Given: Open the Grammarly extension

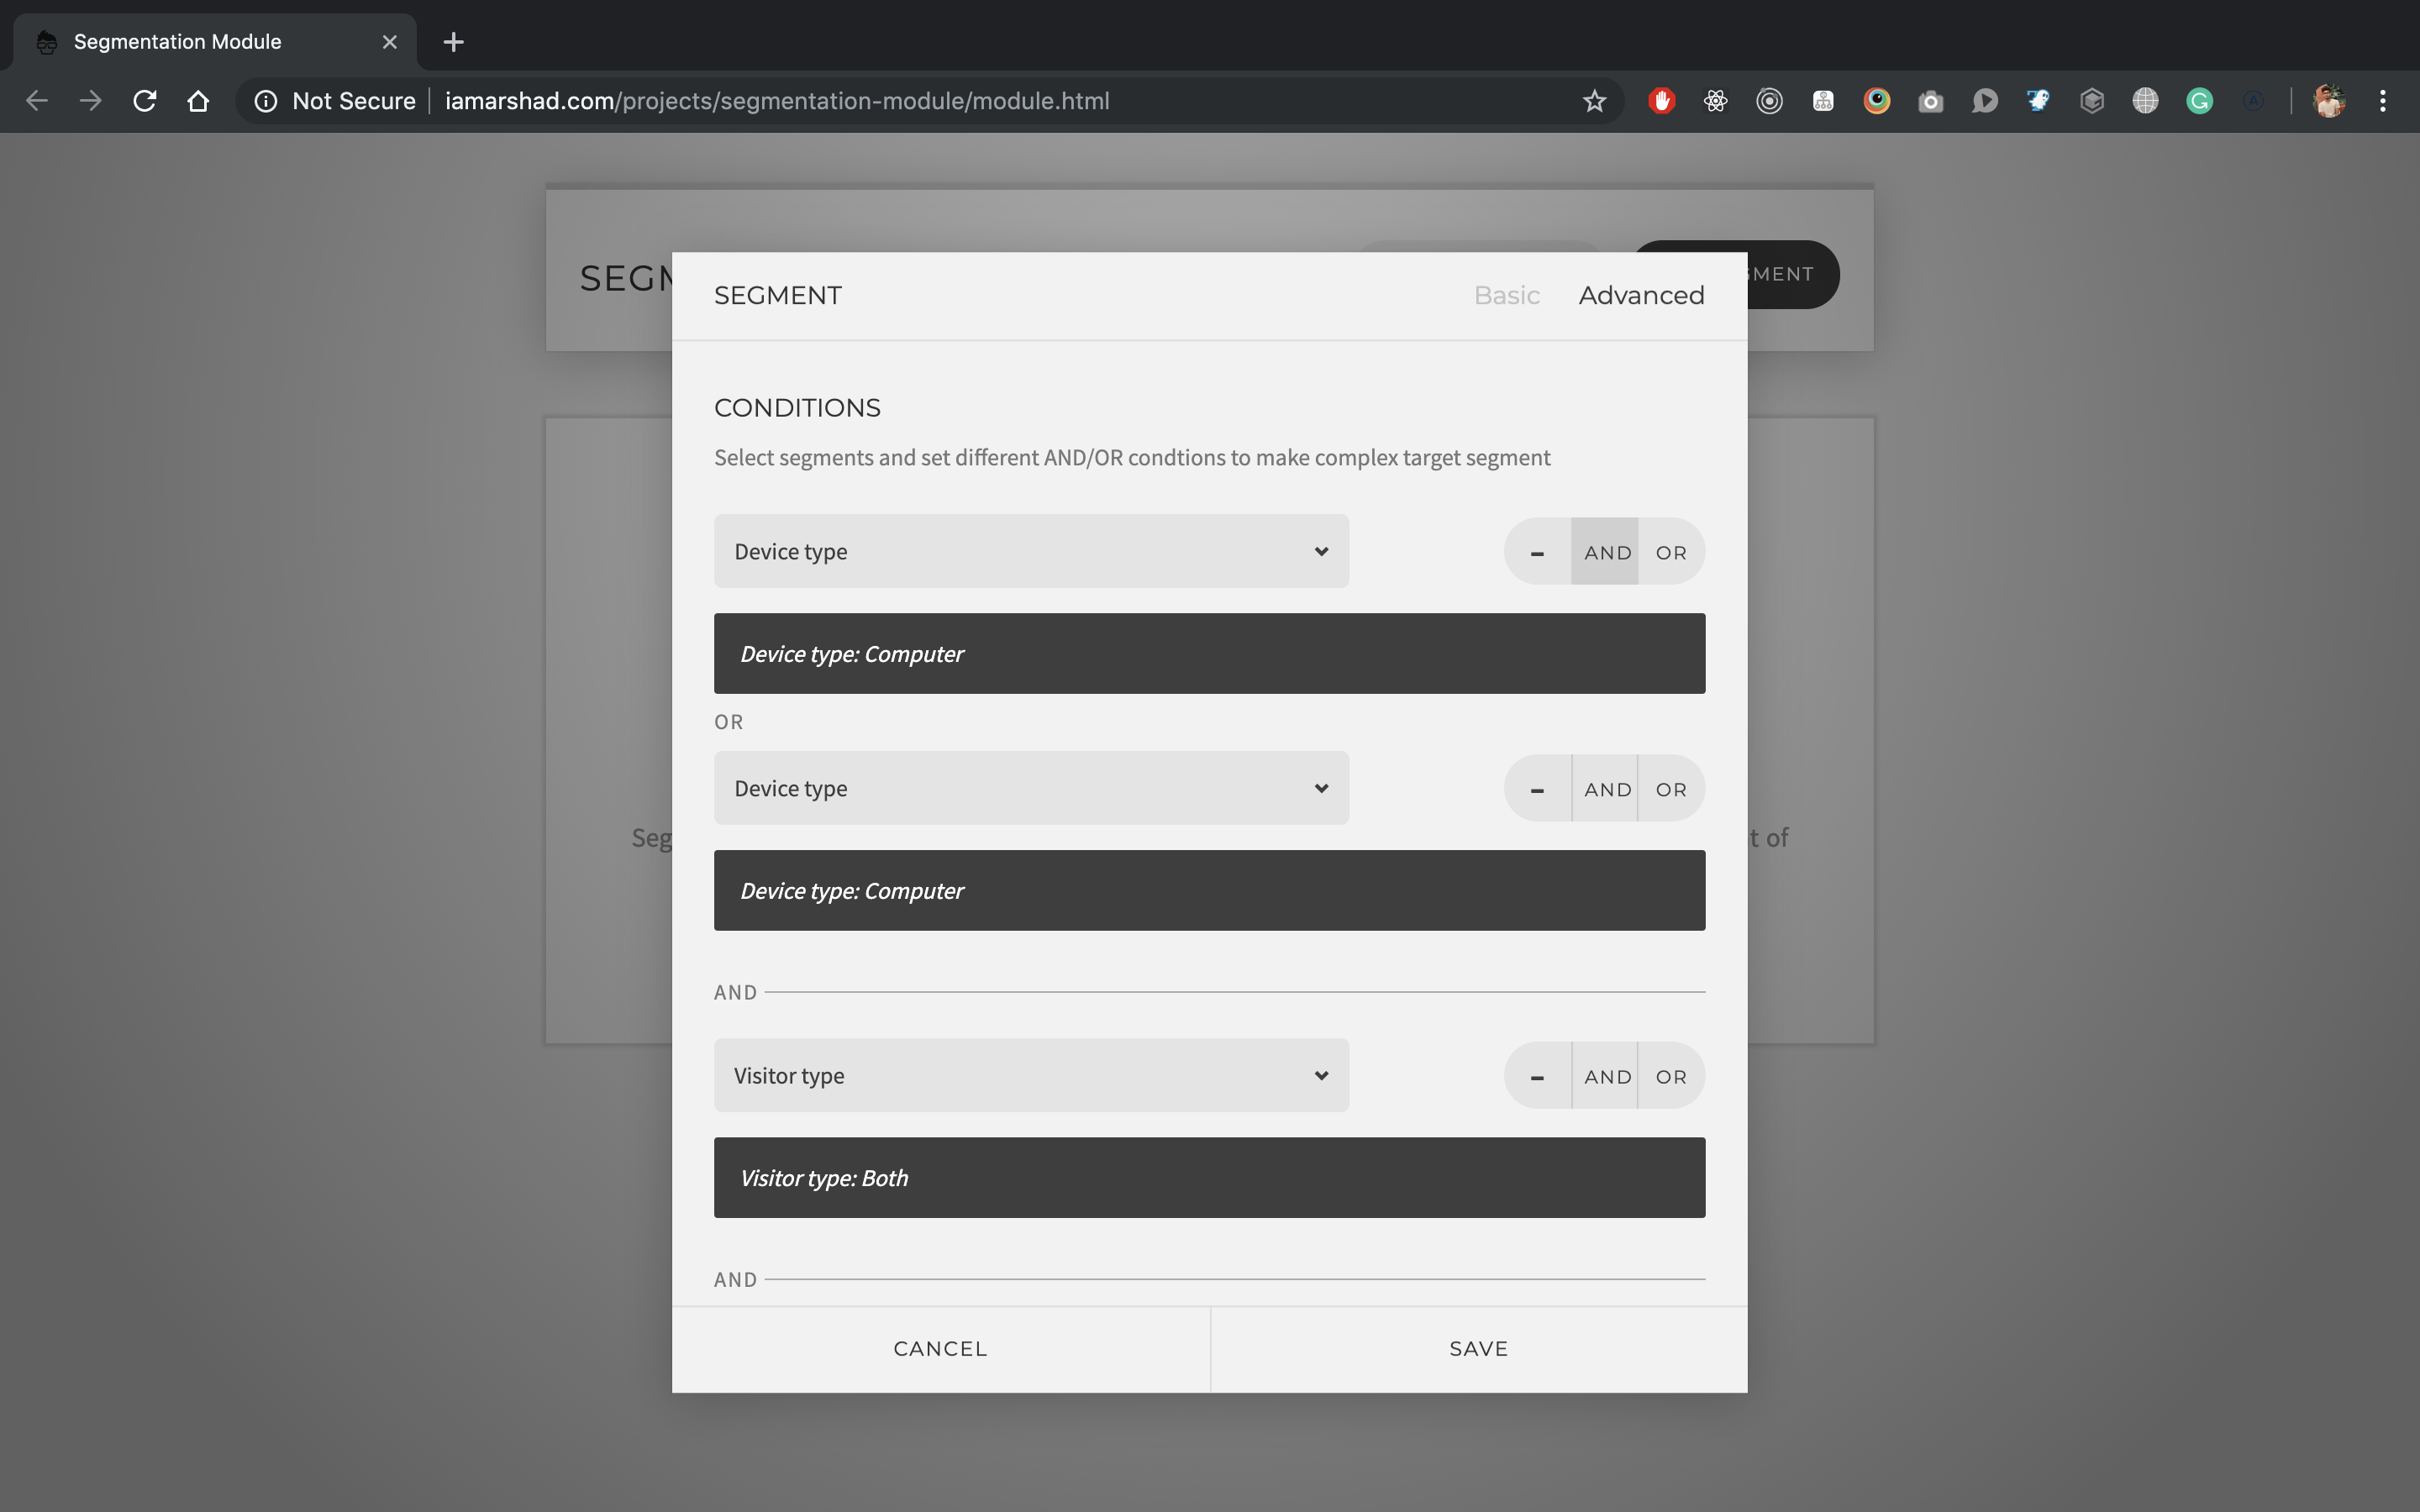Looking at the screenshot, I should tap(2199, 101).
